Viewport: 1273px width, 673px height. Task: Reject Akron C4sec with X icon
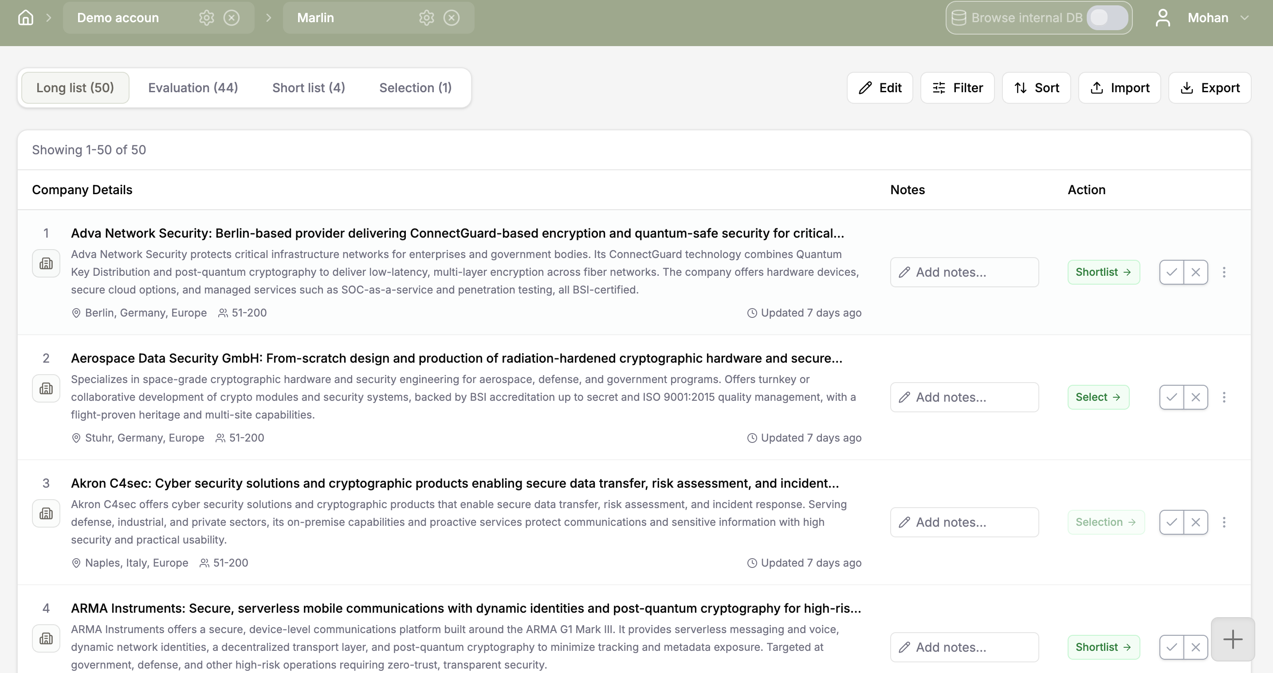pos(1196,522)
